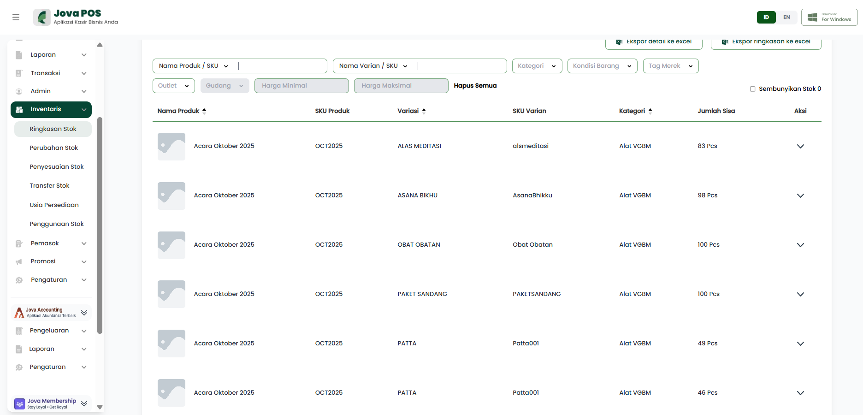Expand the ALAS MEDITASI row details

click(800, 146)
